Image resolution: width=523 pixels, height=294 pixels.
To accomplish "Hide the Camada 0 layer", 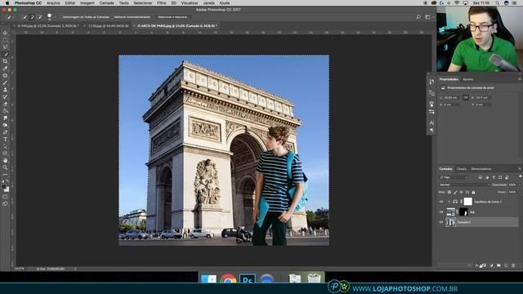I will (441, 222).
